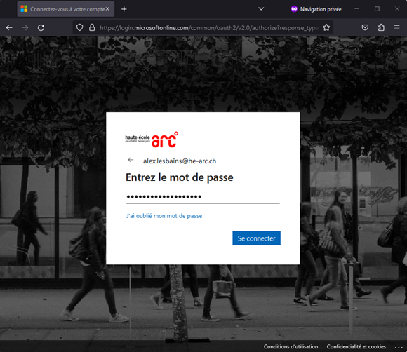Click the Se connecter button

[x=256, y=238]
